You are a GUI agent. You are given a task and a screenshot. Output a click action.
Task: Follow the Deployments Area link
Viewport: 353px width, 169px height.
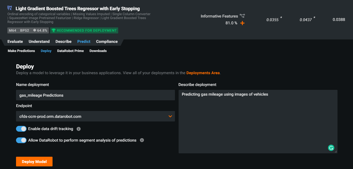click(203, 73)
